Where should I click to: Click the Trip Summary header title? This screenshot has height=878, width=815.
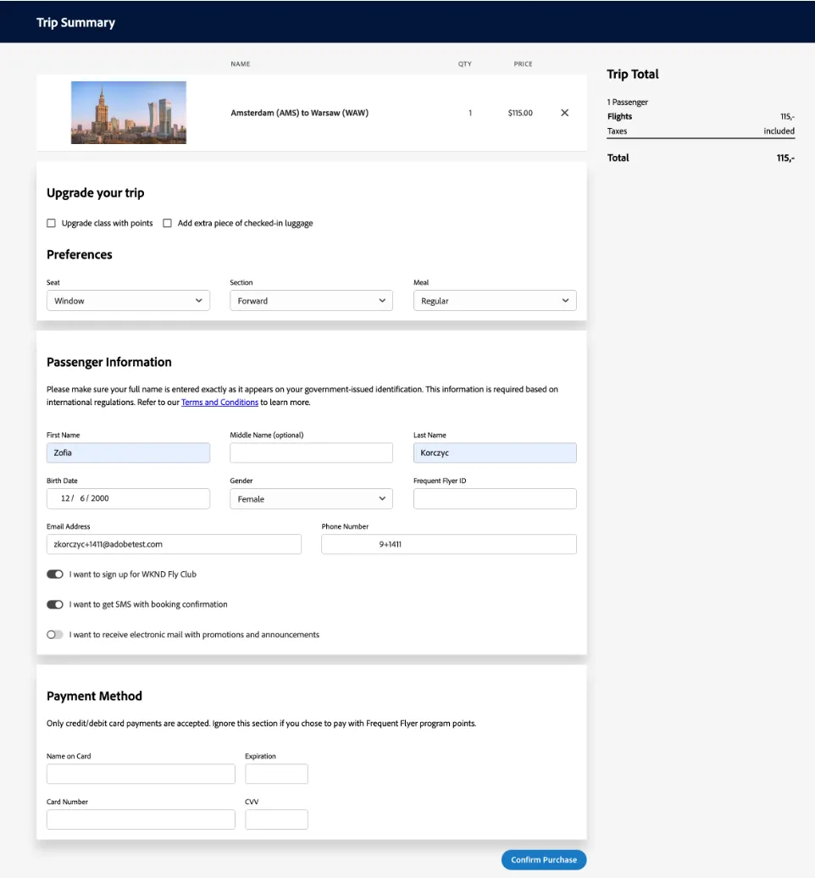click(x=75, y=22)
